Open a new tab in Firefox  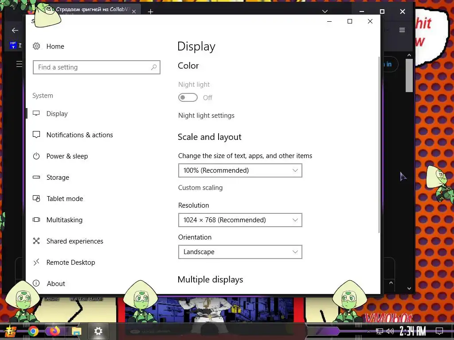click(x=150, y=12)
